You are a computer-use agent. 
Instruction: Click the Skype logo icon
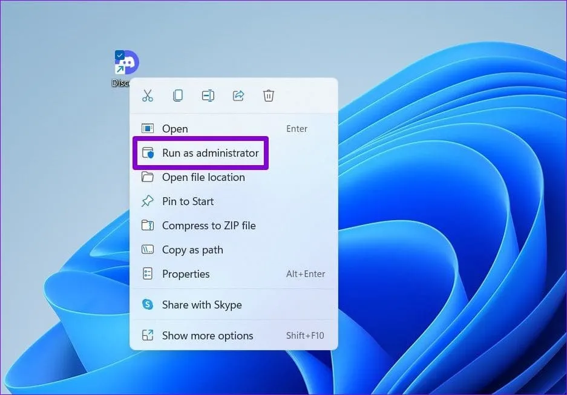click(x=148, y=304)
